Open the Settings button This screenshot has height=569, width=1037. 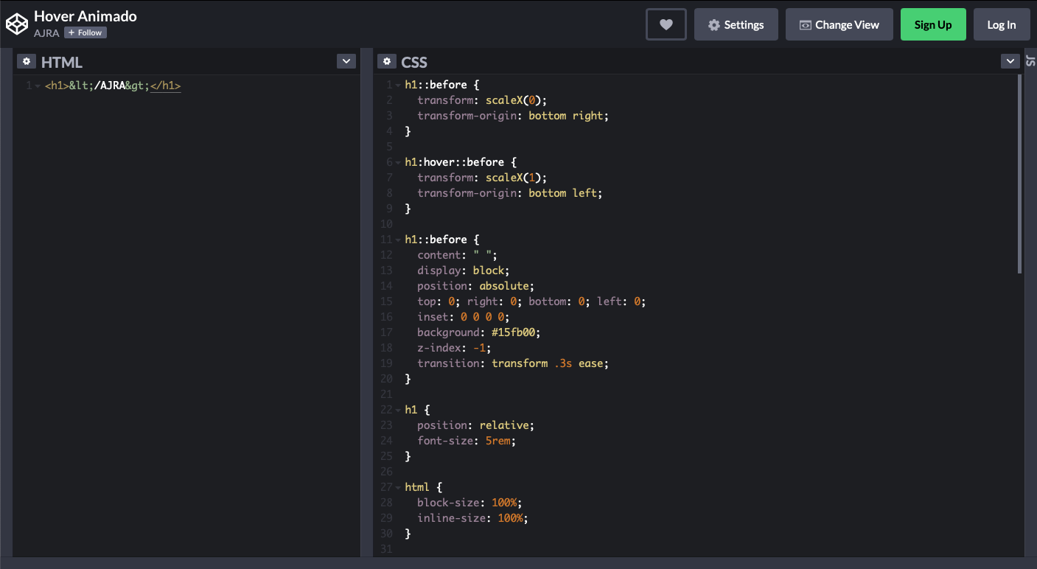[736, 24]
